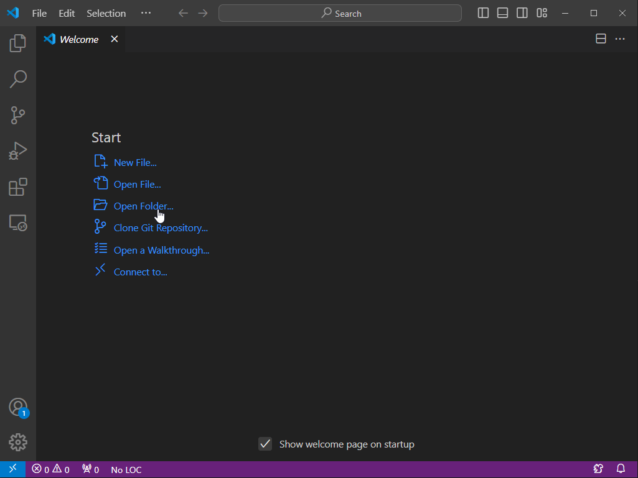
Task: Open the Source Control view
Action: pyautogui.click(x=18, y=115)
